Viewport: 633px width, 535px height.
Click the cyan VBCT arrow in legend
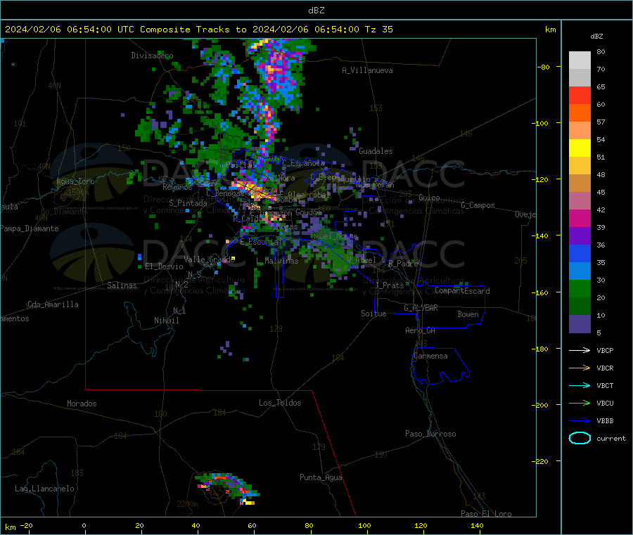[x=580, y=386]
